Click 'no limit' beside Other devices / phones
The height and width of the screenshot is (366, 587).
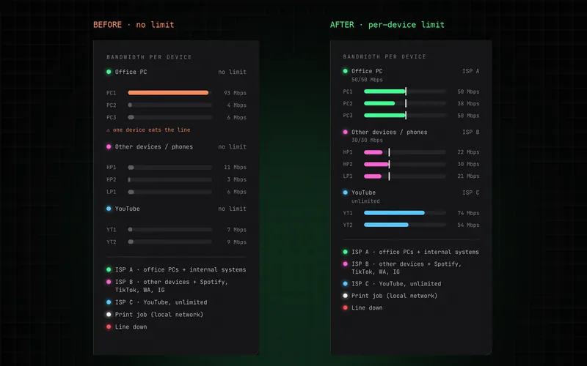232,147
